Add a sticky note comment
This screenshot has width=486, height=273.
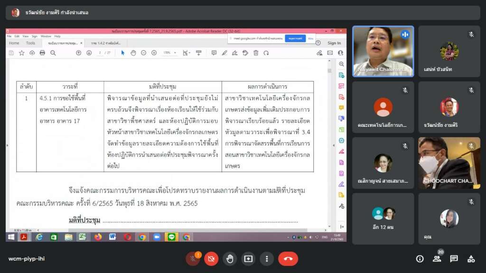pos(214,53)
